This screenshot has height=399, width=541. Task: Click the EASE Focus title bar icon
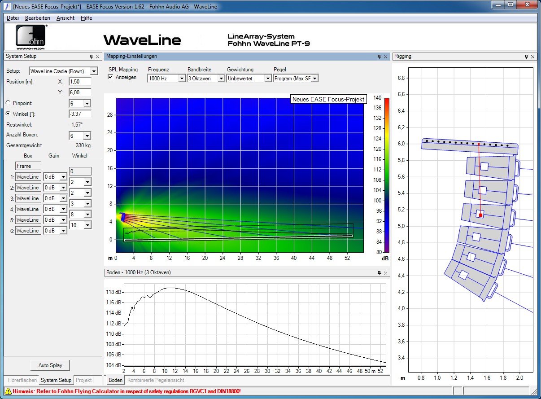(7, 7)
